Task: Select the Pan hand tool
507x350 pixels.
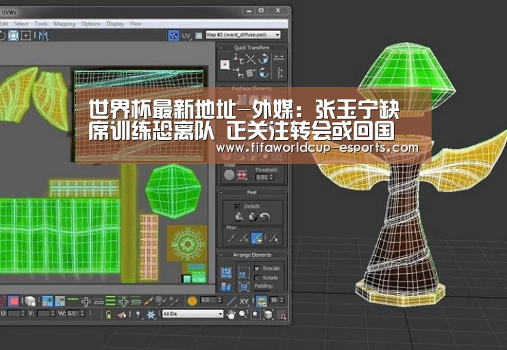Action: click(230, 314)
